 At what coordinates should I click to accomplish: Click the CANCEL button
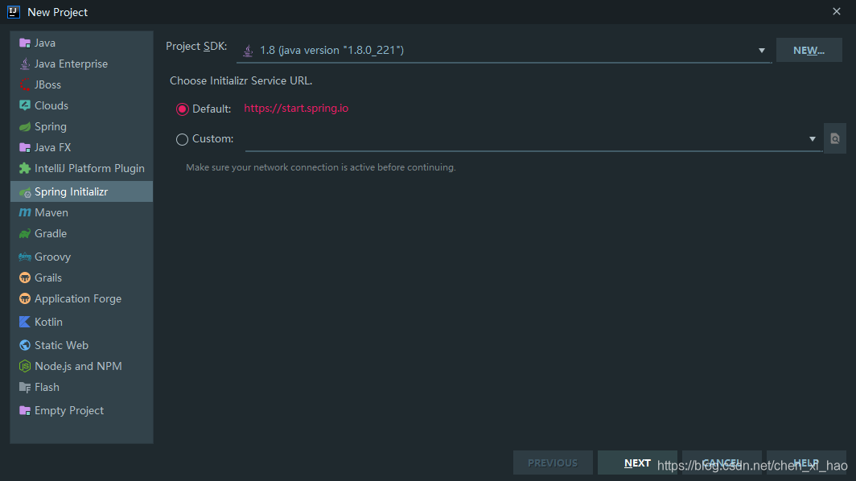pyautogui.click(x=722, y=463)
